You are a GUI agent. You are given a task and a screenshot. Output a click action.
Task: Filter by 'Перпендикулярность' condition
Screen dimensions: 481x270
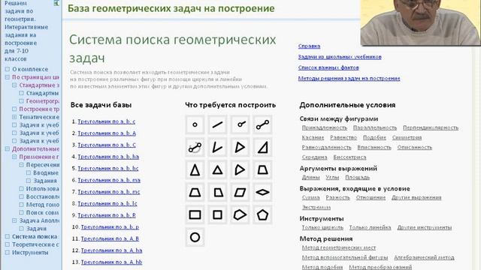point(431,127)
